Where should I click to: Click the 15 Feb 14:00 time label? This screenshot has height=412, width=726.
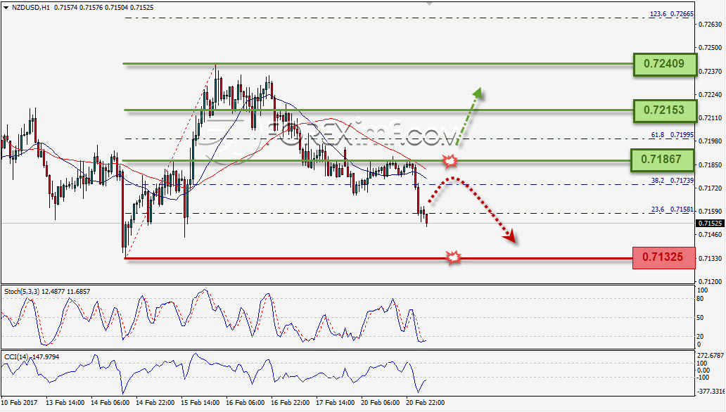pyautogui.click(x=200, y=403)
